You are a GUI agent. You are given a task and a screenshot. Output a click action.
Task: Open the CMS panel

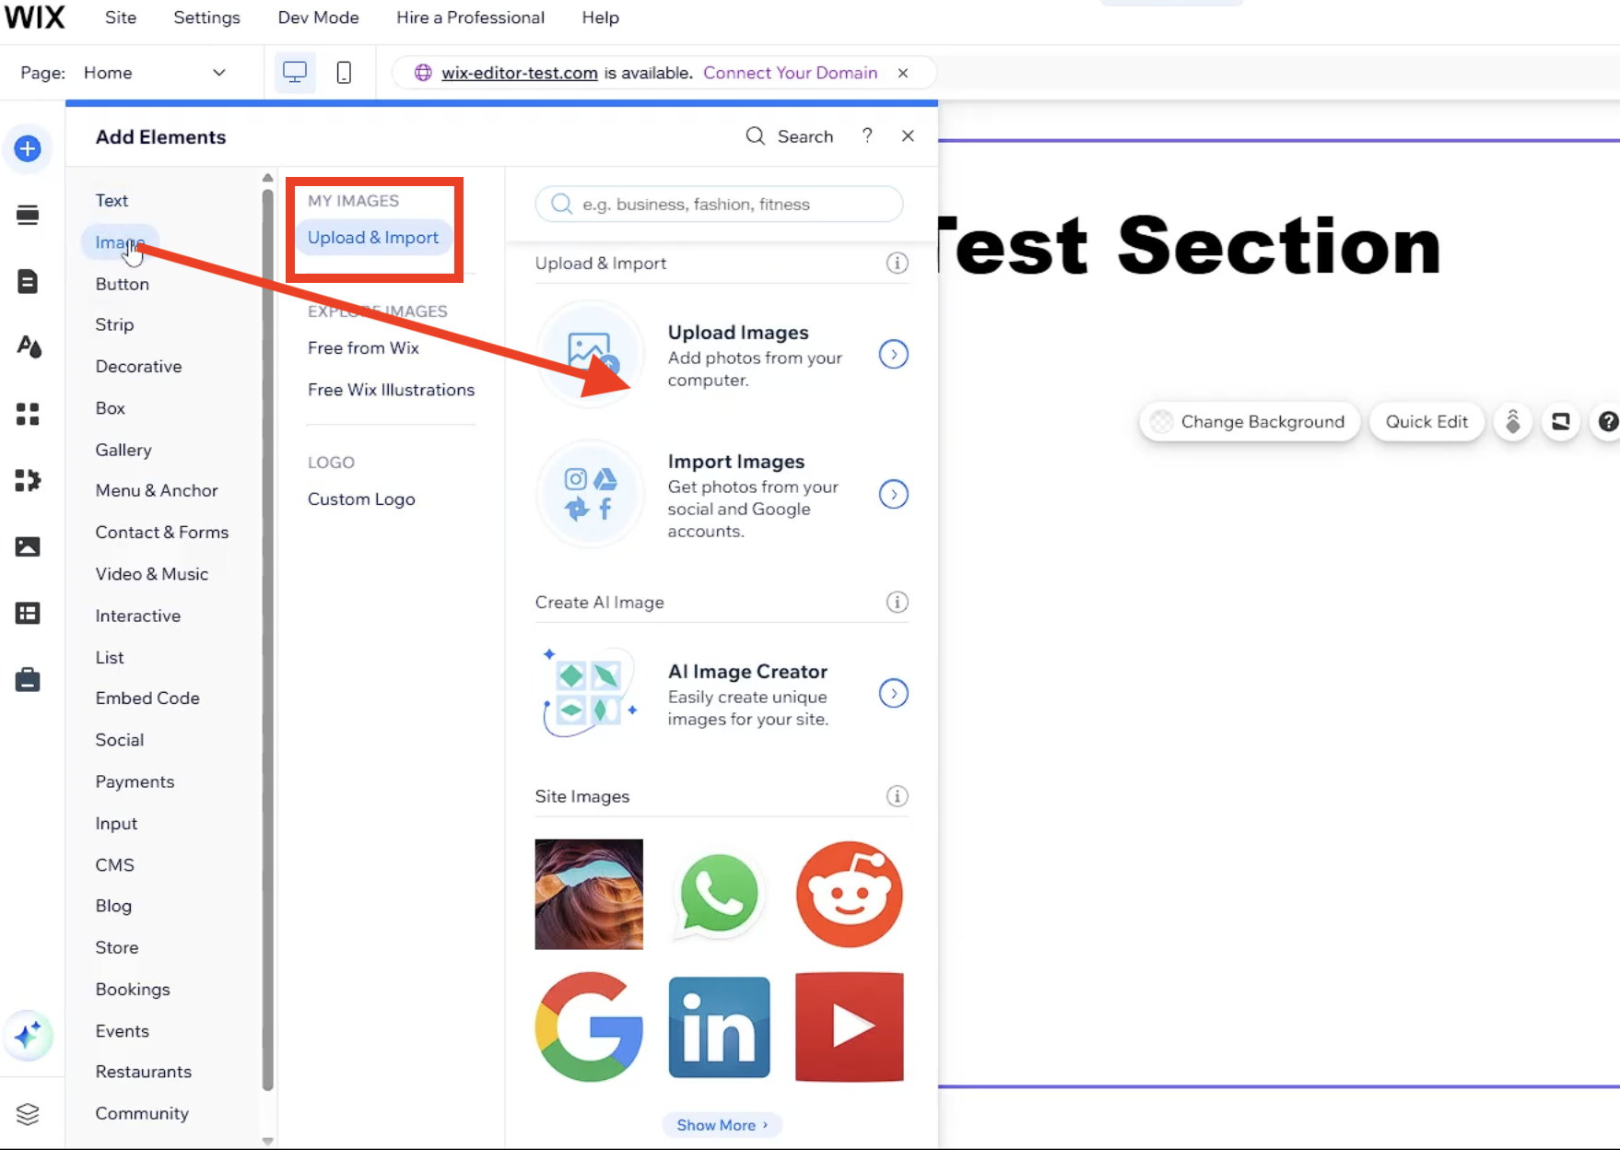click(x=28, y=613)
